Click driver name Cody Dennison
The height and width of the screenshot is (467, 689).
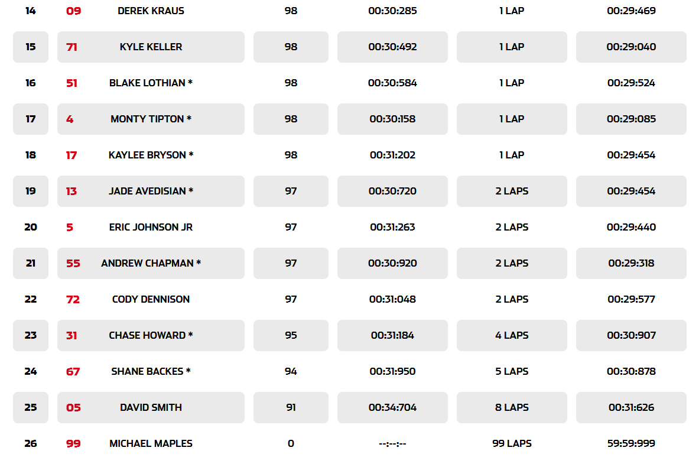(151, 300)
